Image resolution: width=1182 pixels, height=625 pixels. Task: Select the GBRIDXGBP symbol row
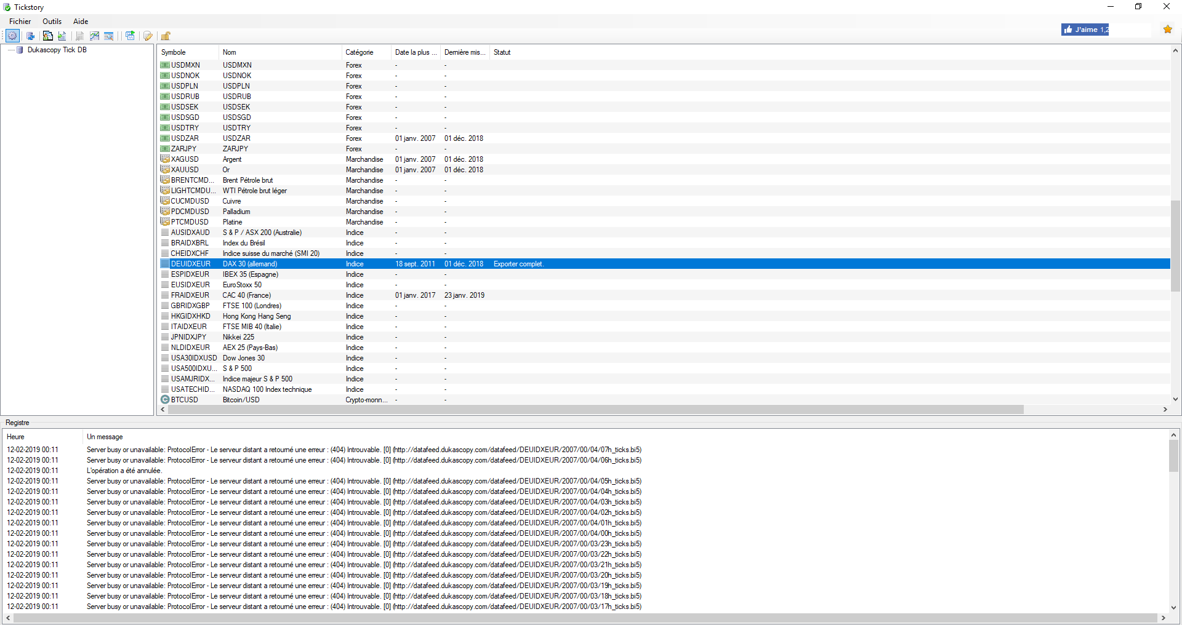664,306
